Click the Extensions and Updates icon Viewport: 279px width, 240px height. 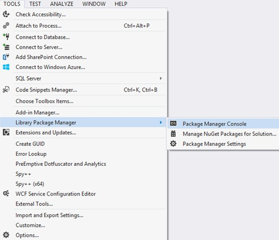6,132
